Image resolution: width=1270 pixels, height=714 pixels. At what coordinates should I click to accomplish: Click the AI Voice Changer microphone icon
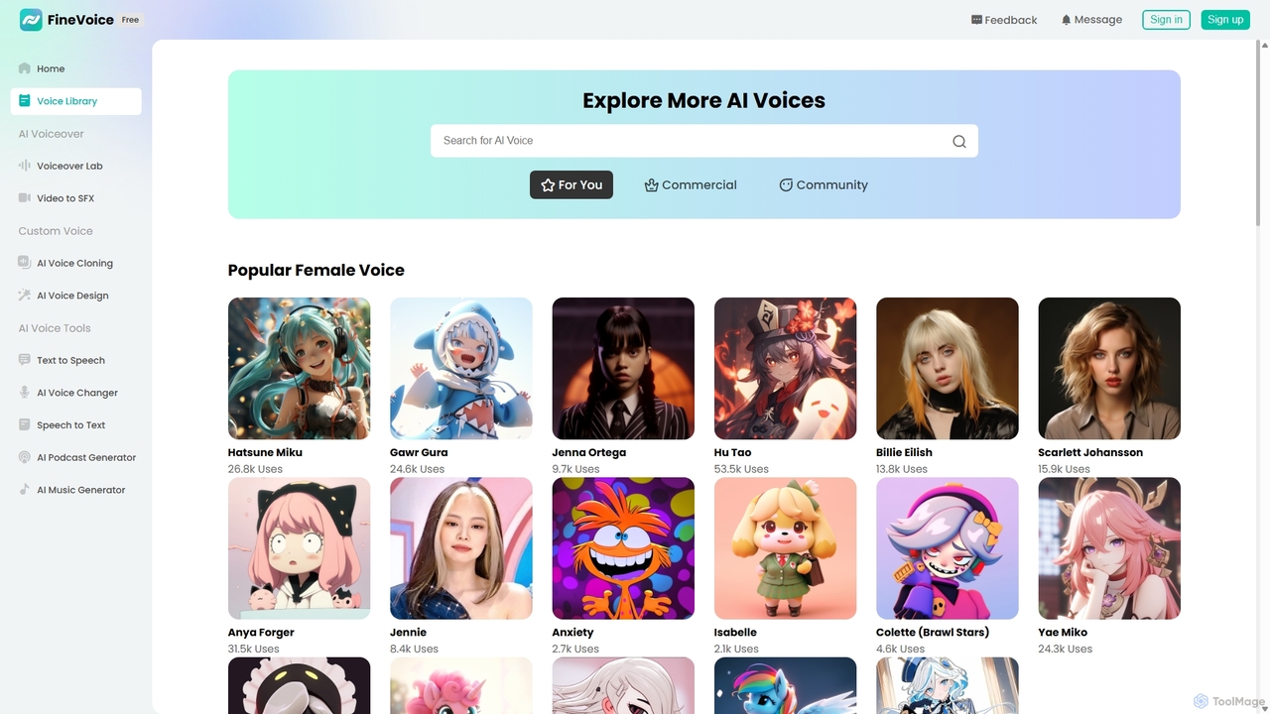(x=25, y=393)
